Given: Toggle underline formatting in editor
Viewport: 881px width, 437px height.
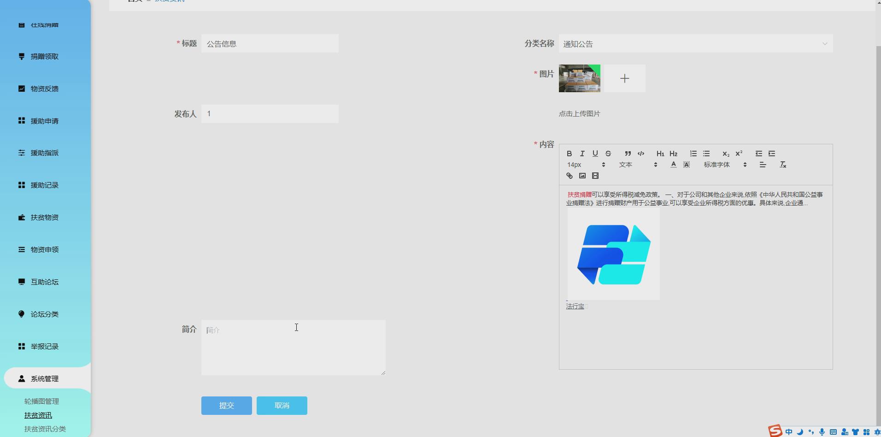Looking at the screenshot, I should point(595,154).
